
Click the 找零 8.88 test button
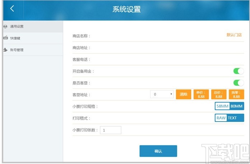pyautogui.click(x=236, y=94)
